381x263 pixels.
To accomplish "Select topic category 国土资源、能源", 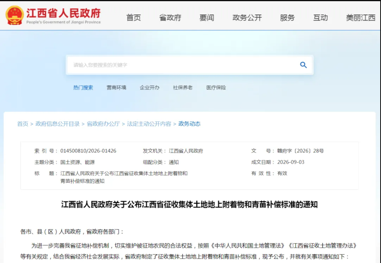I will pyautogui.click(x=77, y=162).
